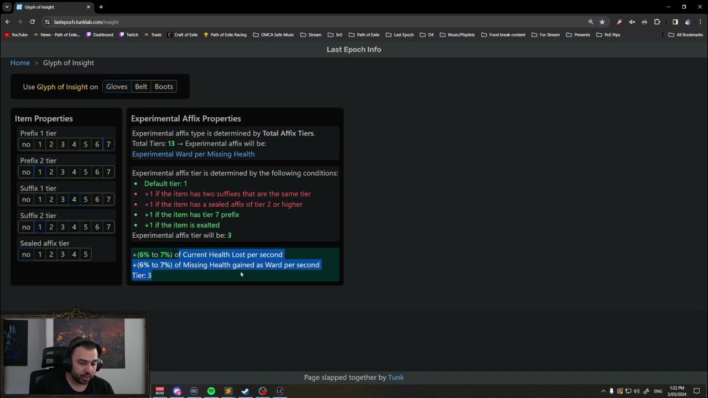Select the Boots item type tab

coord(164,87)
